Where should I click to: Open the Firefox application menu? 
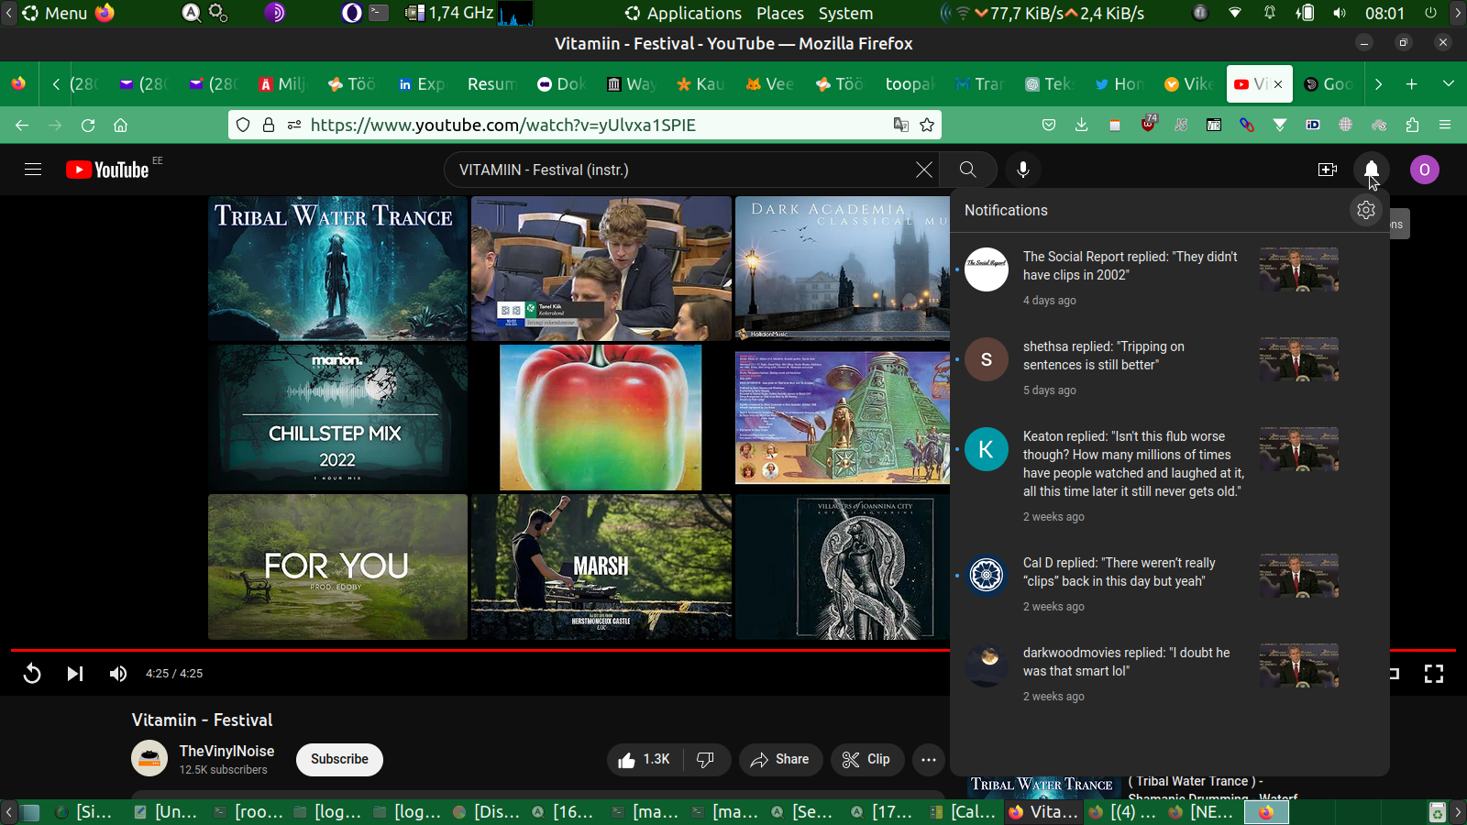tap(1445, 125)
